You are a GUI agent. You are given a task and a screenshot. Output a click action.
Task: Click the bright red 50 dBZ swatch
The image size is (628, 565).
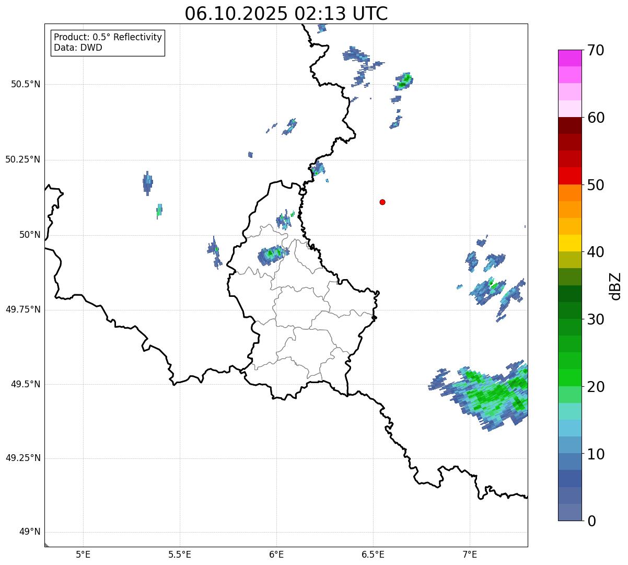570,176
